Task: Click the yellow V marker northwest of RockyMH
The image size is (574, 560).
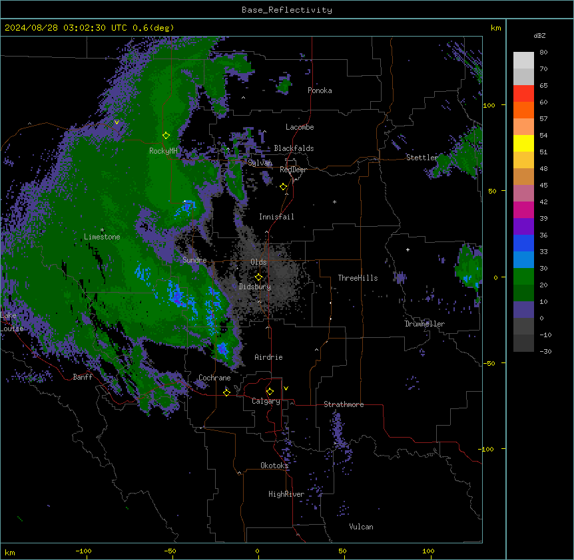Action: 117,122
